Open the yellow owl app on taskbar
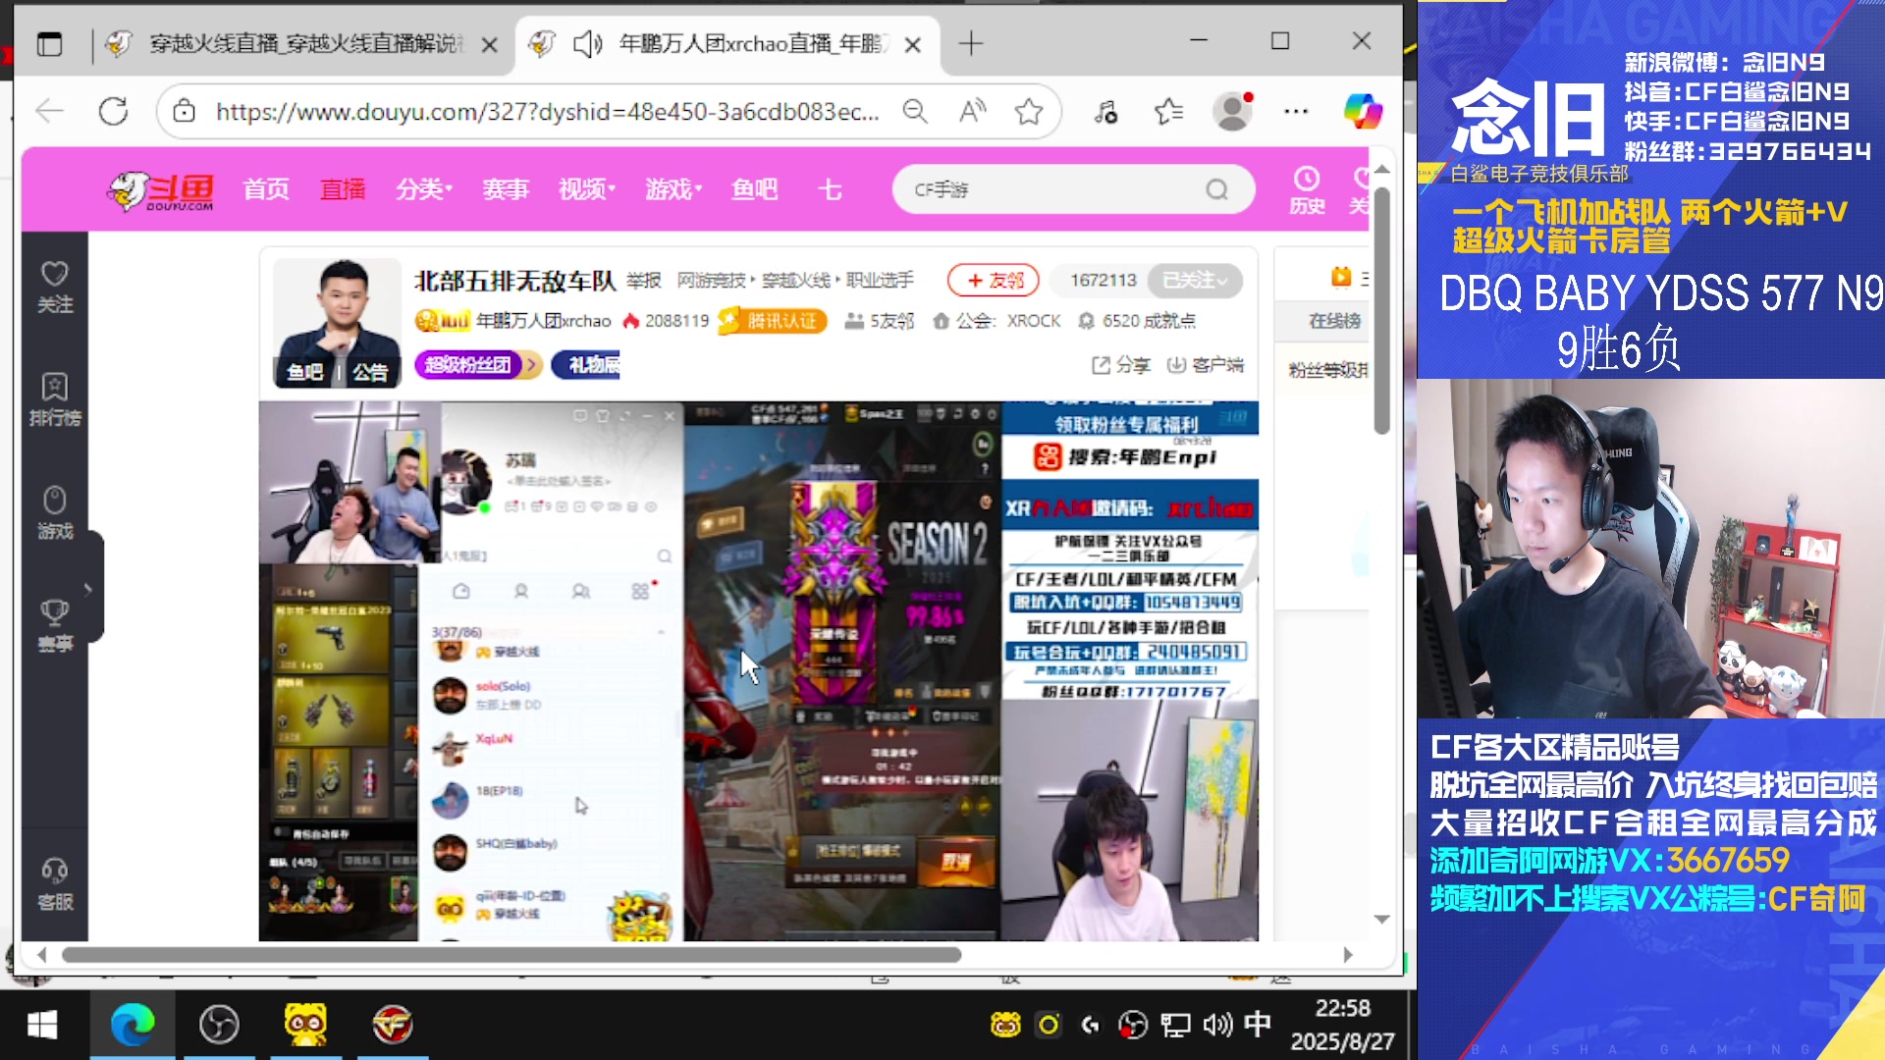This screenshot has width=1885, height=1060. [x=305, y=1026]
